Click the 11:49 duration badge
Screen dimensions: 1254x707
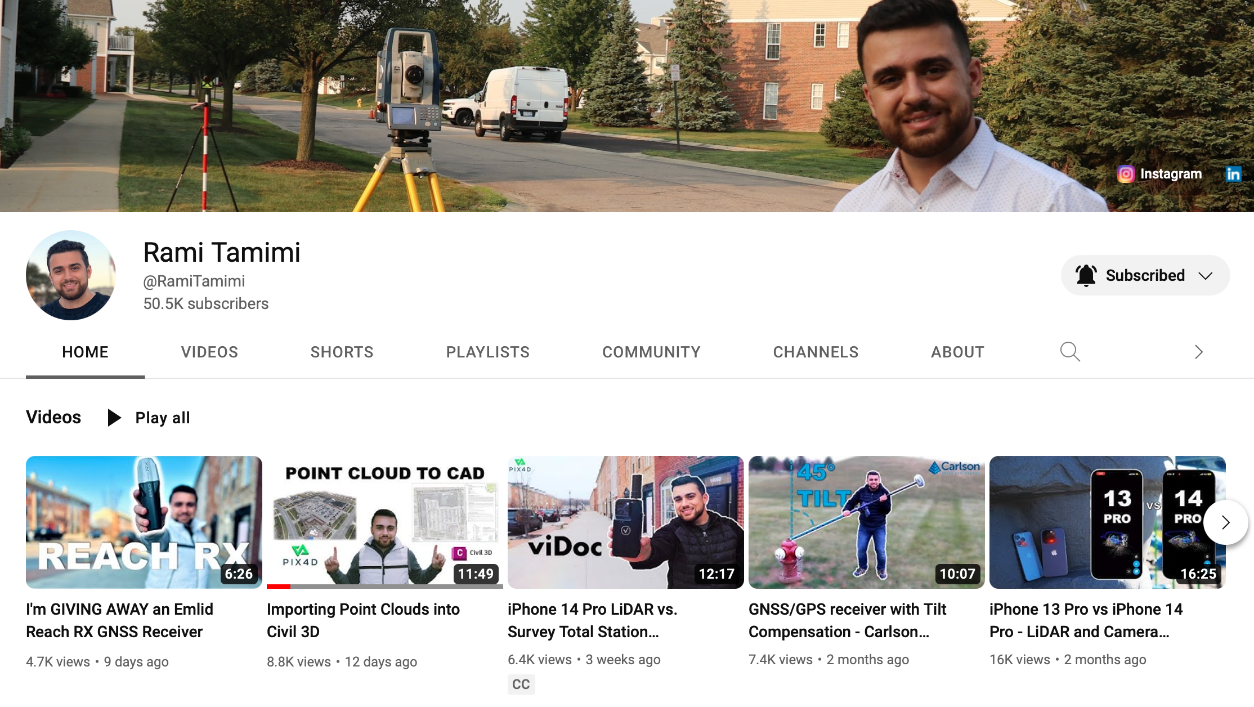pos(476,574)
